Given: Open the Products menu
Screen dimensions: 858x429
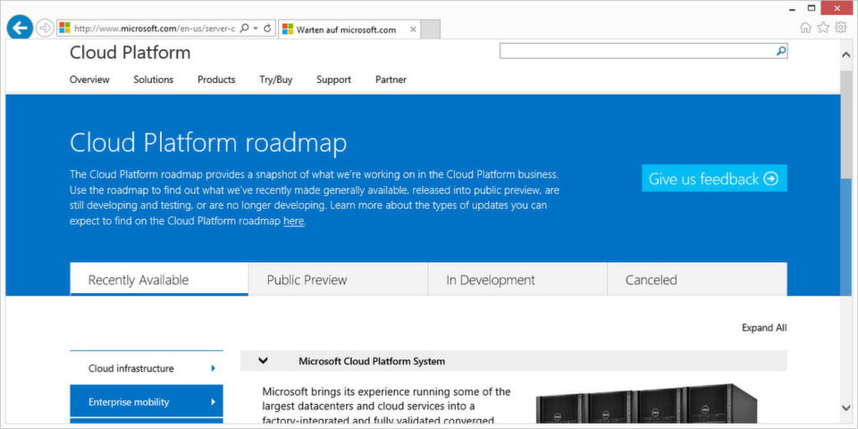Looking at the screenshot, I should tap(216, 80).
